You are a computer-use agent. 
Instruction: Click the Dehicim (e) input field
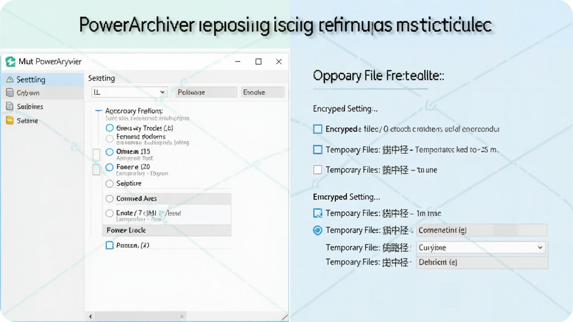click(x=482, y=262)
